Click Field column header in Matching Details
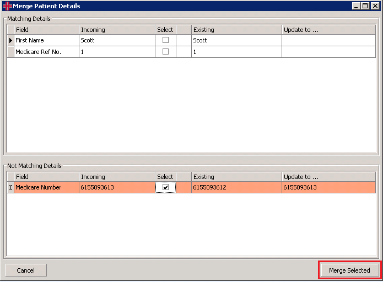The width and height of the screenshot is (383, 282). point(47,30)
